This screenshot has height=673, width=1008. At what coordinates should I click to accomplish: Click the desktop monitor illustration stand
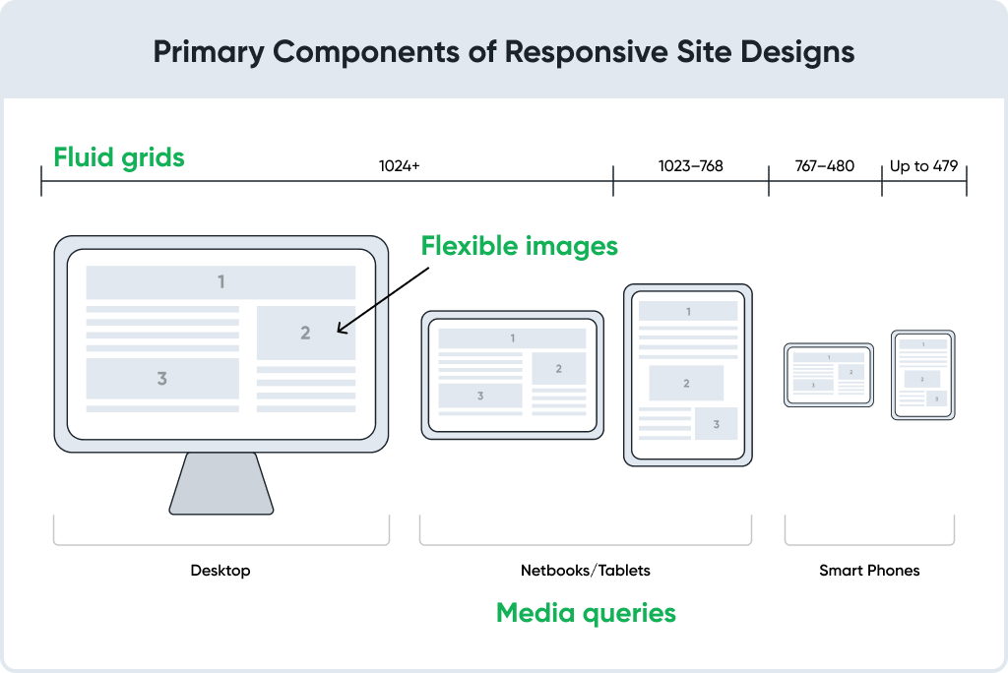221,483
